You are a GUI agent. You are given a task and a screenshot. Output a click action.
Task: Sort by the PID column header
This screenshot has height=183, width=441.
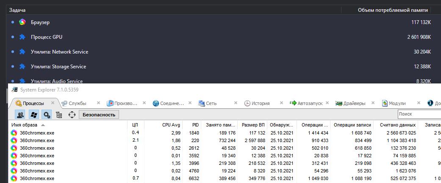coord(192,125)
